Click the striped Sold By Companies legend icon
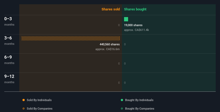The width and height of the screenshot is (220, 112). pos(24,109)
